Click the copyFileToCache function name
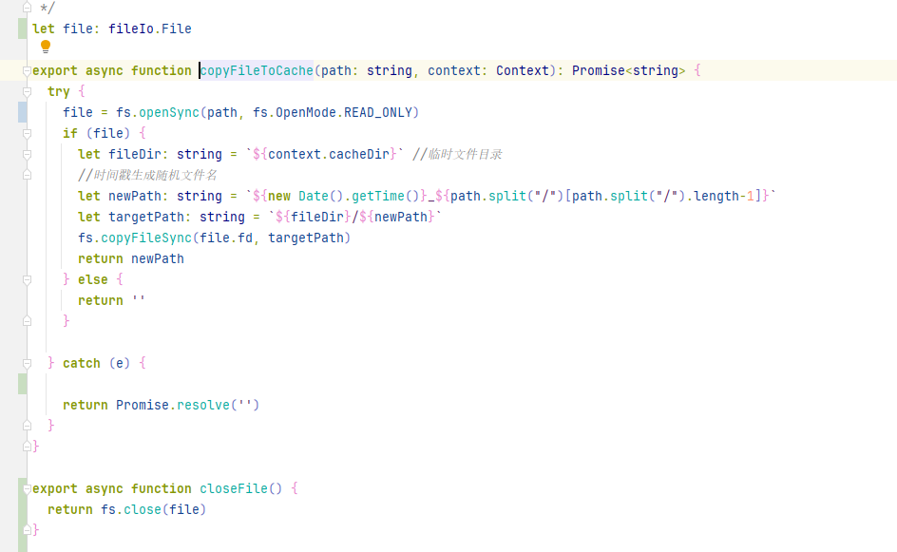 [257, 71]
